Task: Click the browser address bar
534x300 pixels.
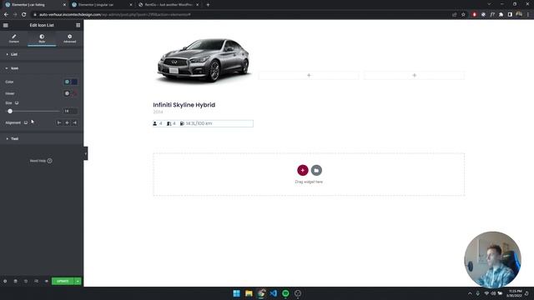Action: tap(239, 15)
